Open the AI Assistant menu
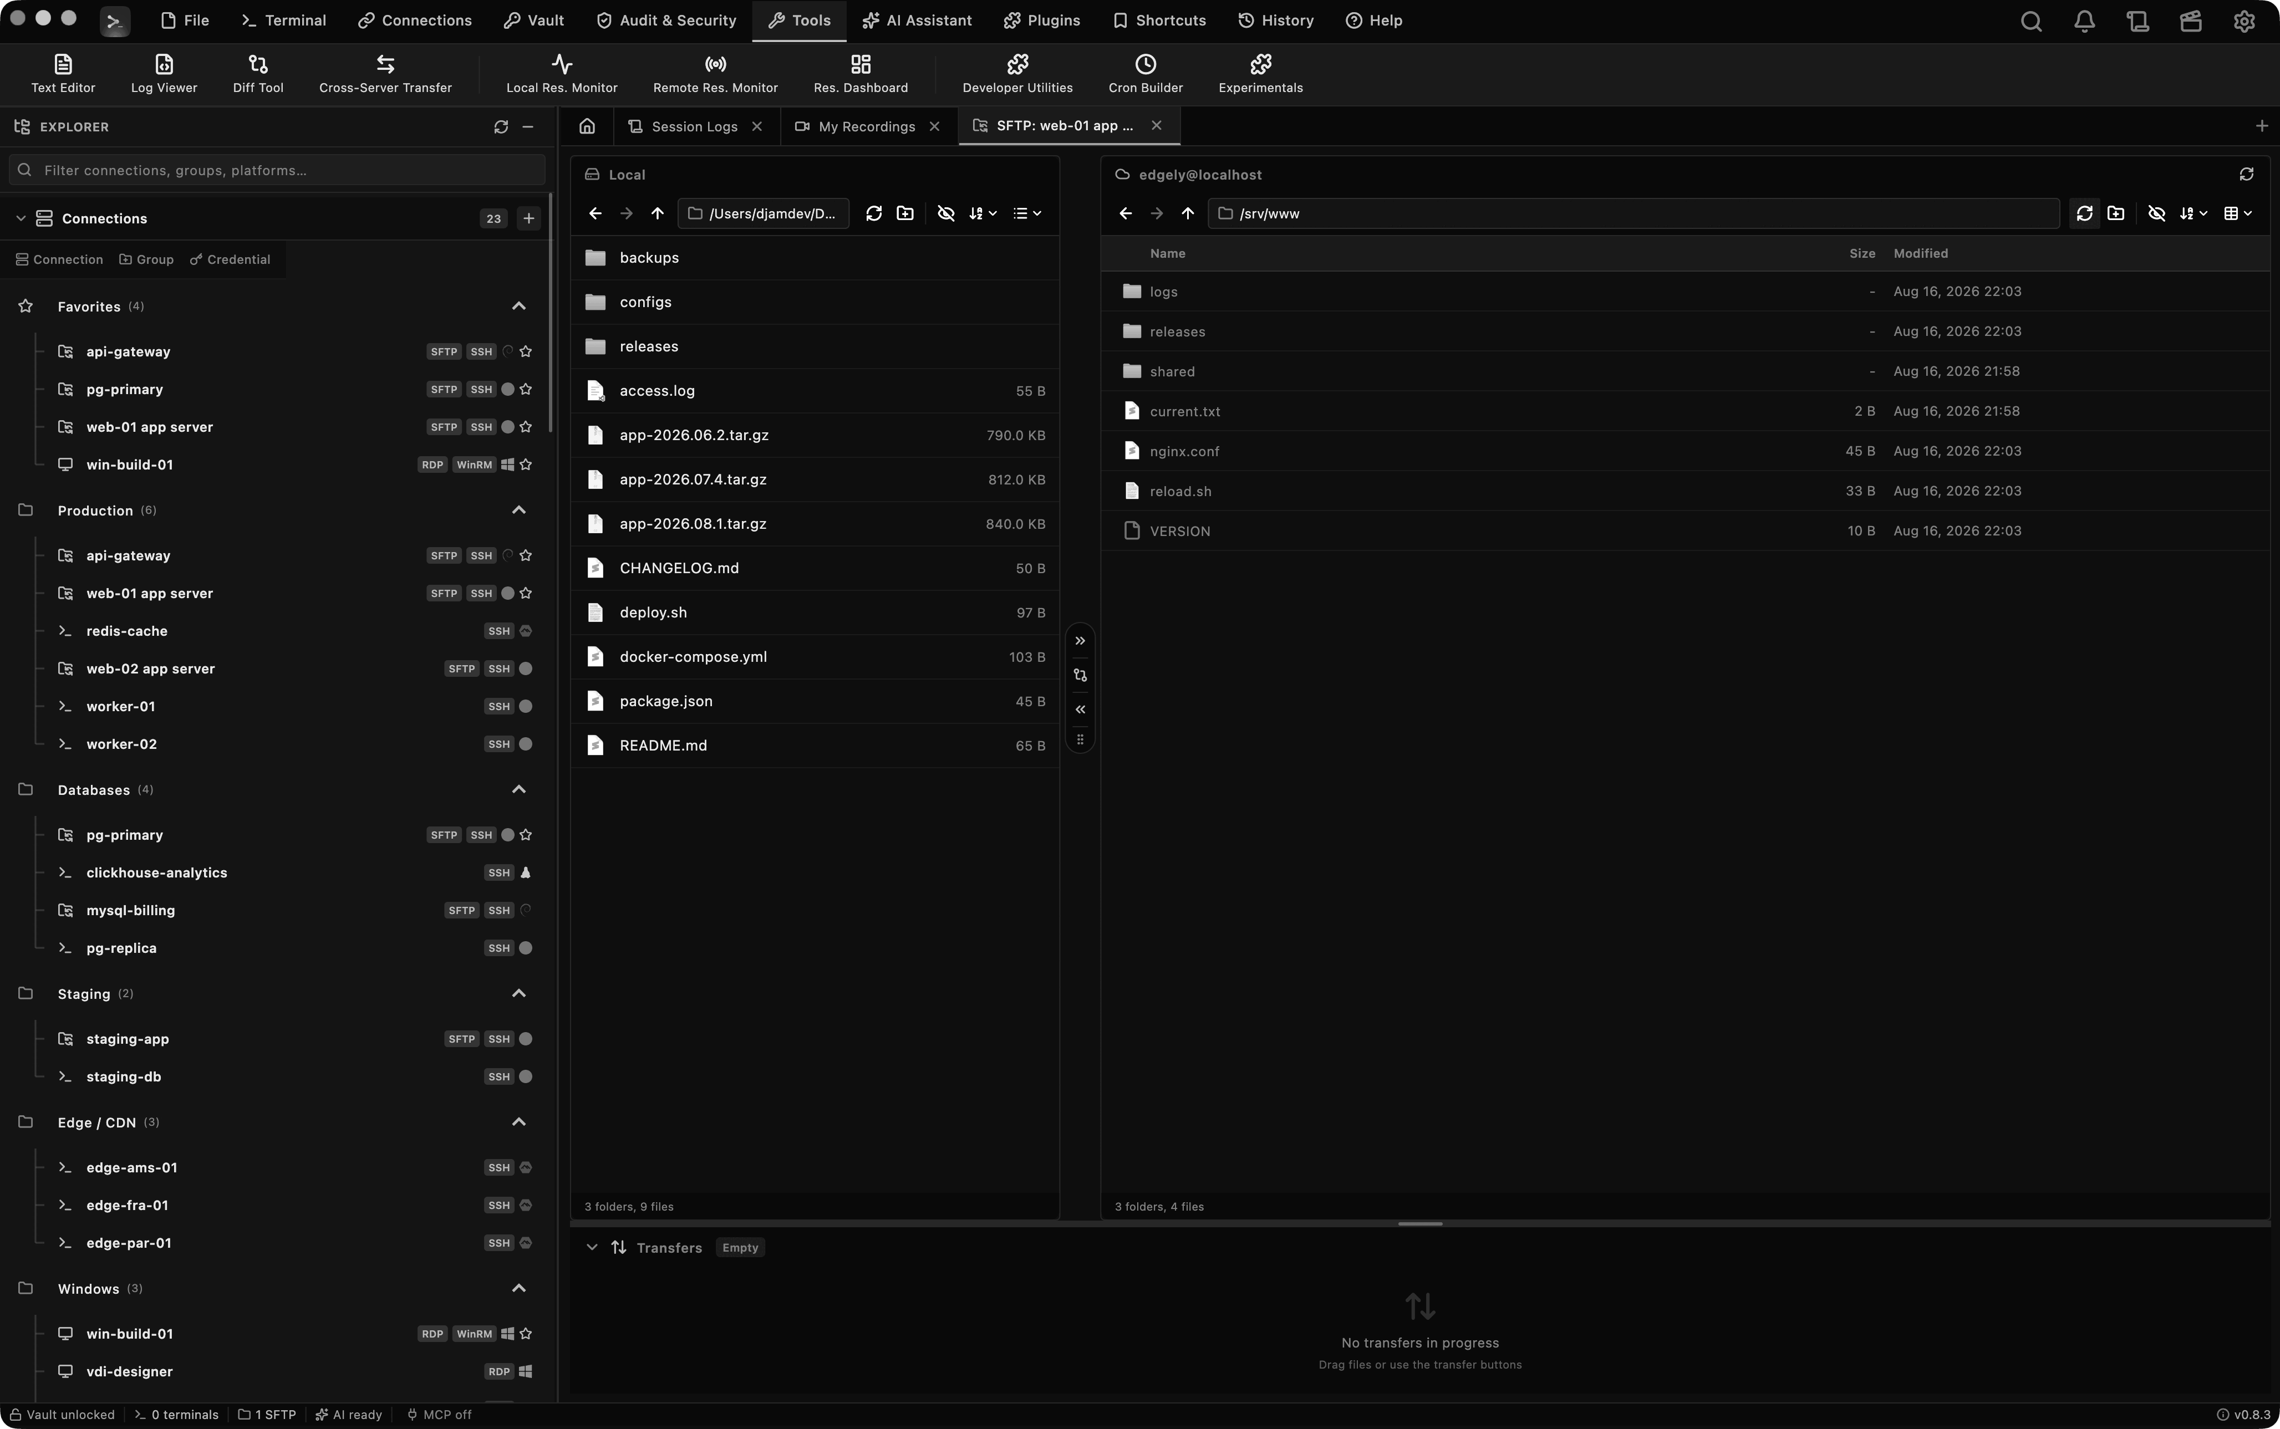Image resolution: width=2280 pixels, height=1429 pixels. click(917, 21)
